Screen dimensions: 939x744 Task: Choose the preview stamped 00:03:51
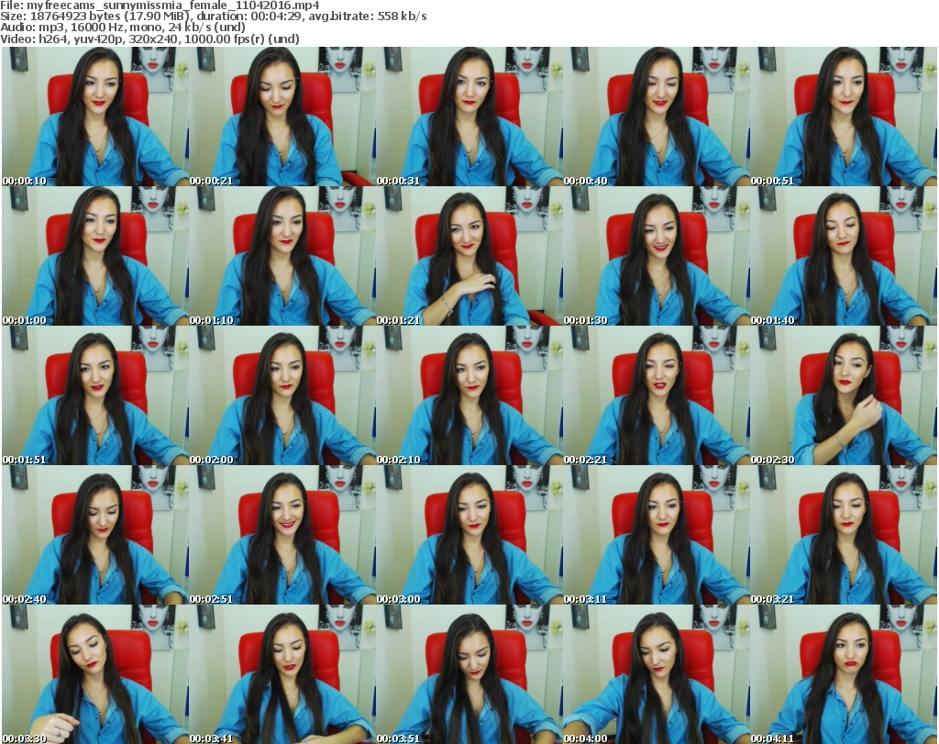coord(469,674)
